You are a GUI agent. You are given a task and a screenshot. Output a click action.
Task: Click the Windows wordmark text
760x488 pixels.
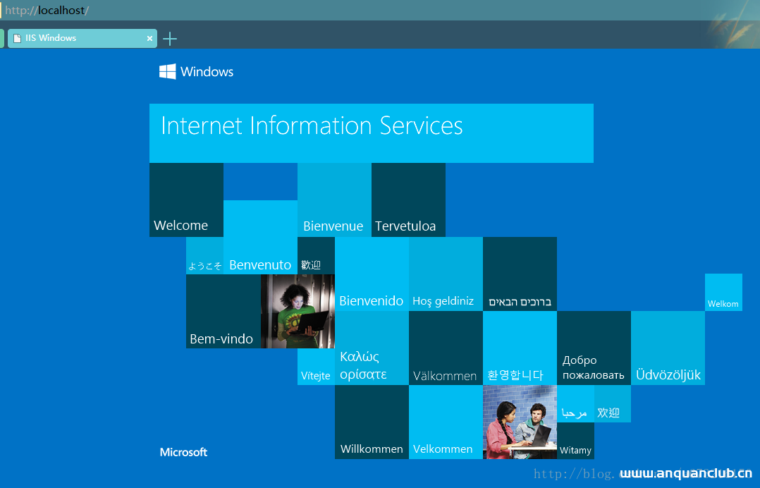coord(207,72)
